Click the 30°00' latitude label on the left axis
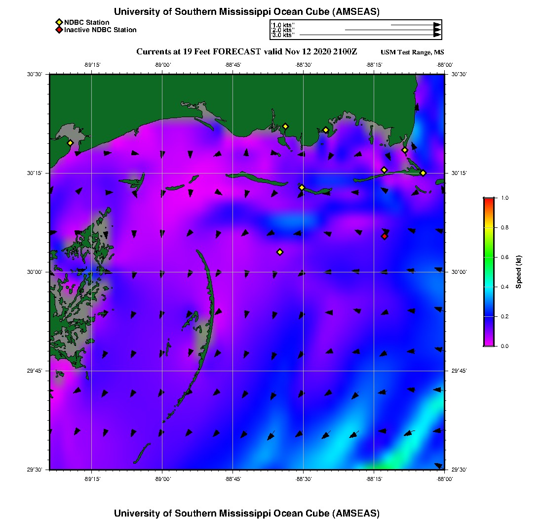Screen dimensions: 543x519 pyautogui.click(x=36, y=272)
